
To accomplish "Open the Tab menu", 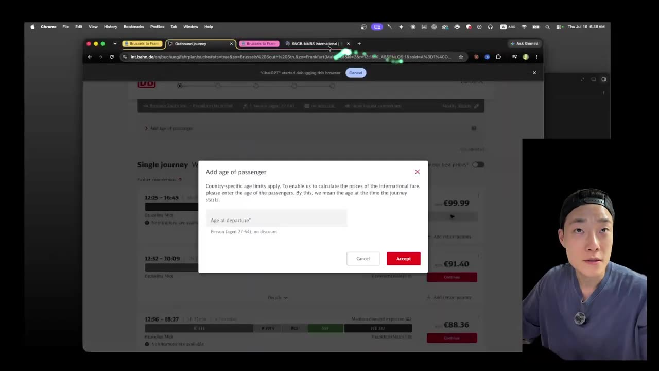I will click(x=174, y=27).
